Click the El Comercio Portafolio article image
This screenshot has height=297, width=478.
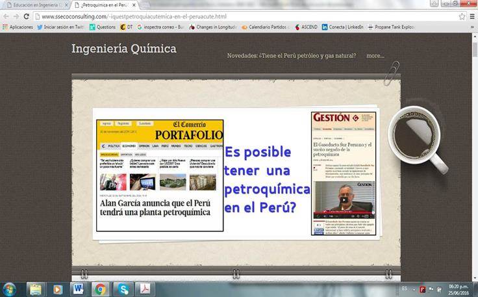point(160,175)
